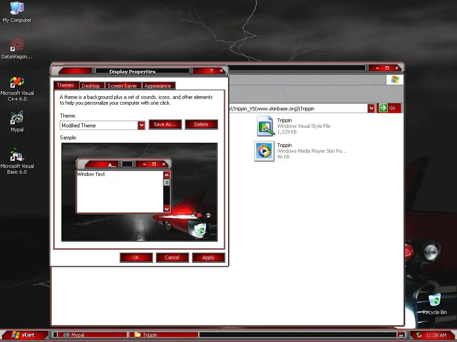The height and width of the screenshot is (342, 457).
Task: Click the Trippin Visual Style file name
Action: coord(284,120)
